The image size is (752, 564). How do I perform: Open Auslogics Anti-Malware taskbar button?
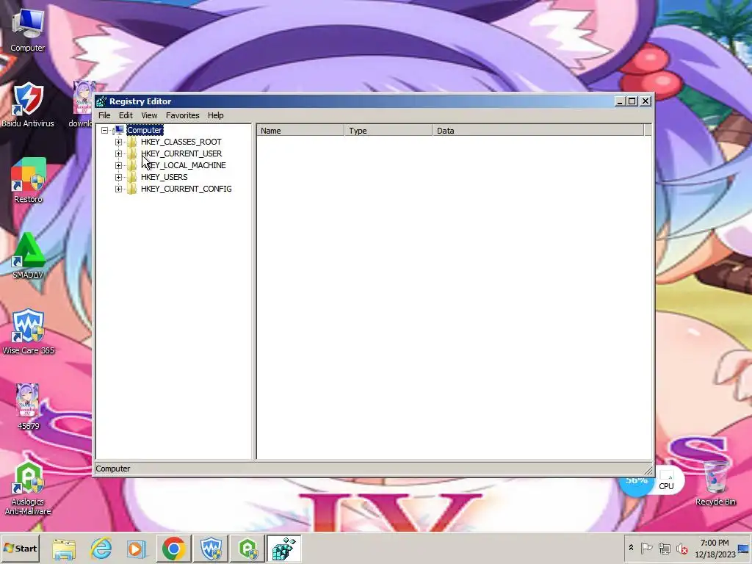point(247,548)
